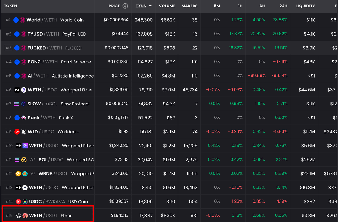
Task: Click the DEX icon beside USDC/SWKAVA
Action: click(25, 201)
